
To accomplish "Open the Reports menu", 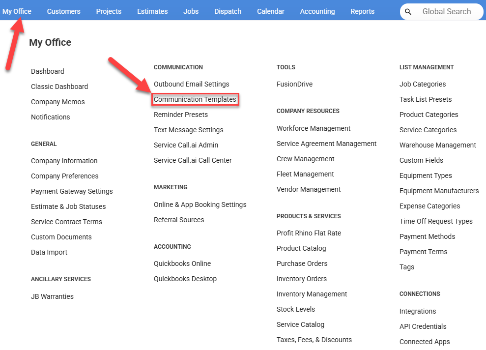I will point(362,11).
